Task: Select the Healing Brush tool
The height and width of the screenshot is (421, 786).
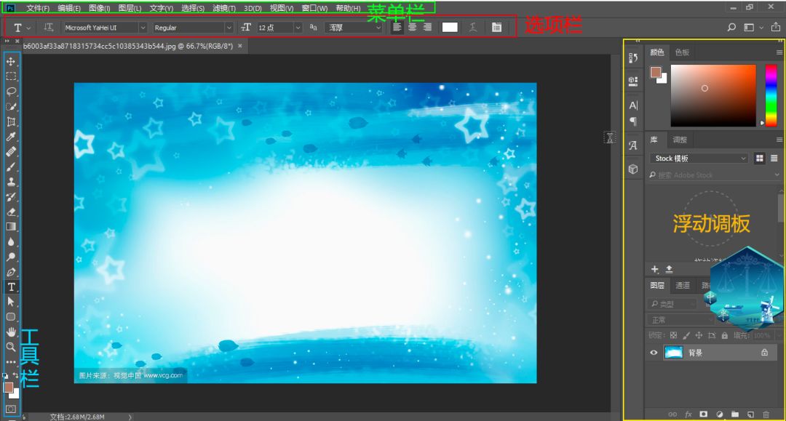Action: (x=11, y=152)
